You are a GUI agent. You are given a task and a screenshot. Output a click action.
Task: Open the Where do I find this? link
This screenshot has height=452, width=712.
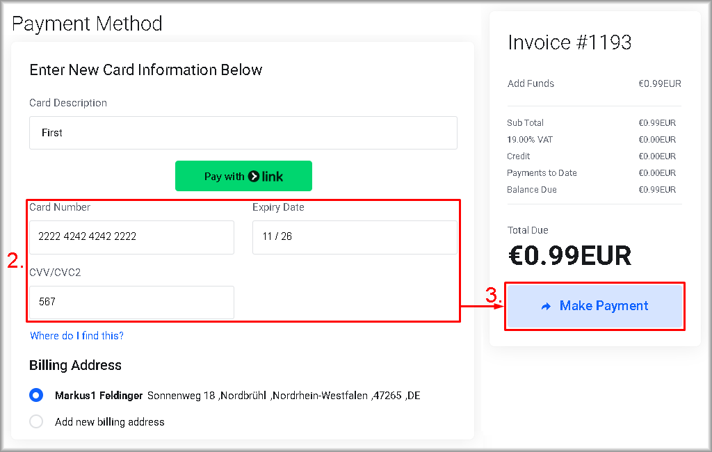pyautogui.click(x=76, y=336)
